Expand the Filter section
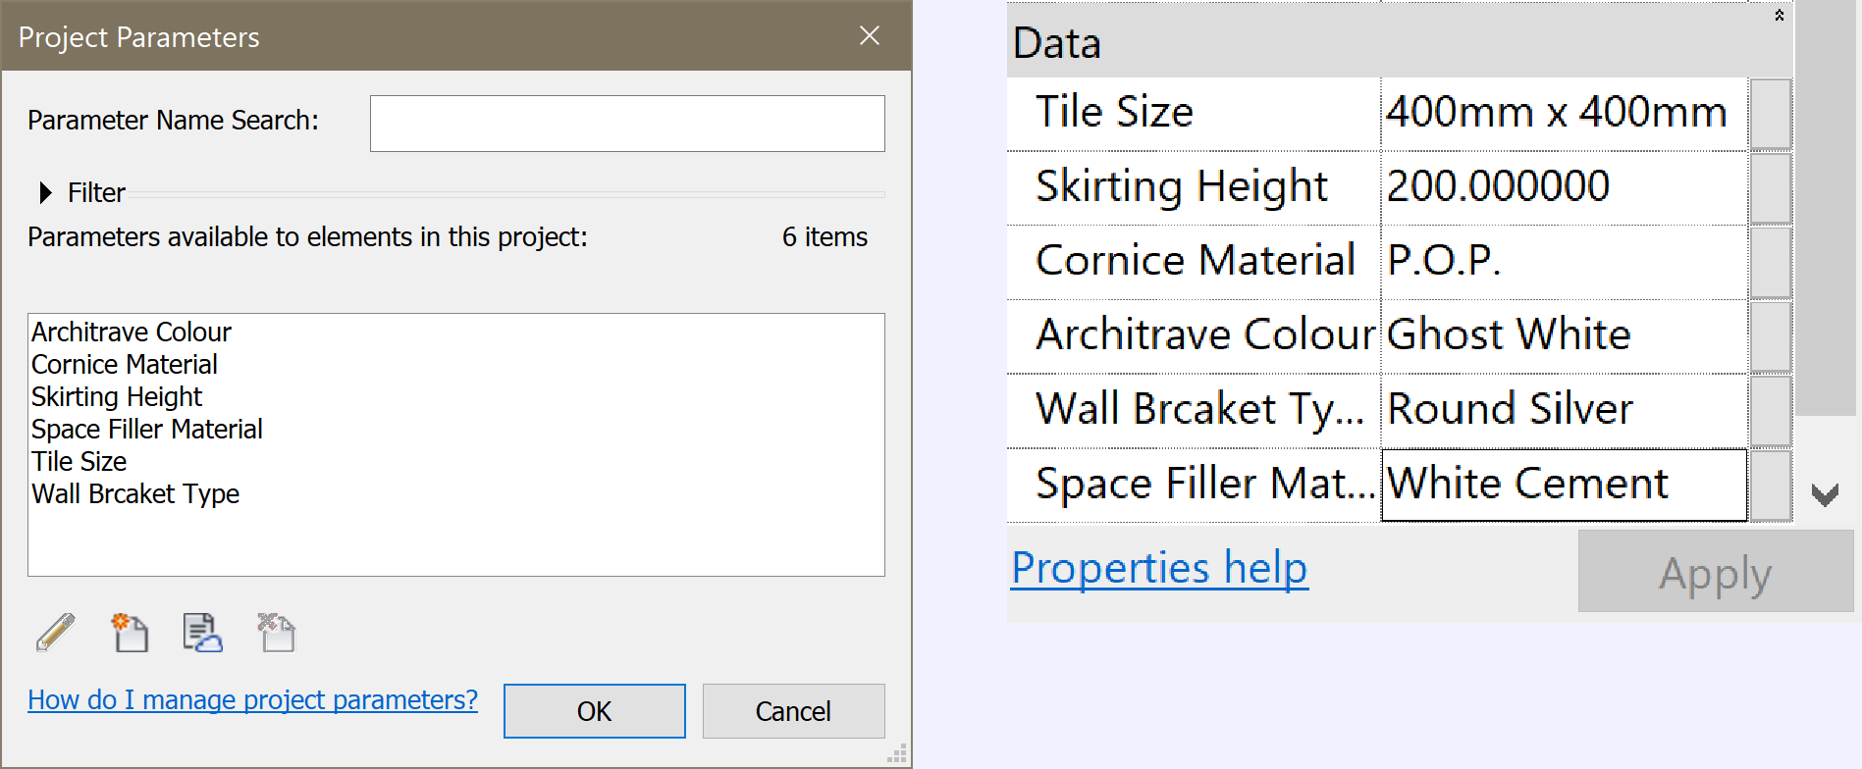 45,192
